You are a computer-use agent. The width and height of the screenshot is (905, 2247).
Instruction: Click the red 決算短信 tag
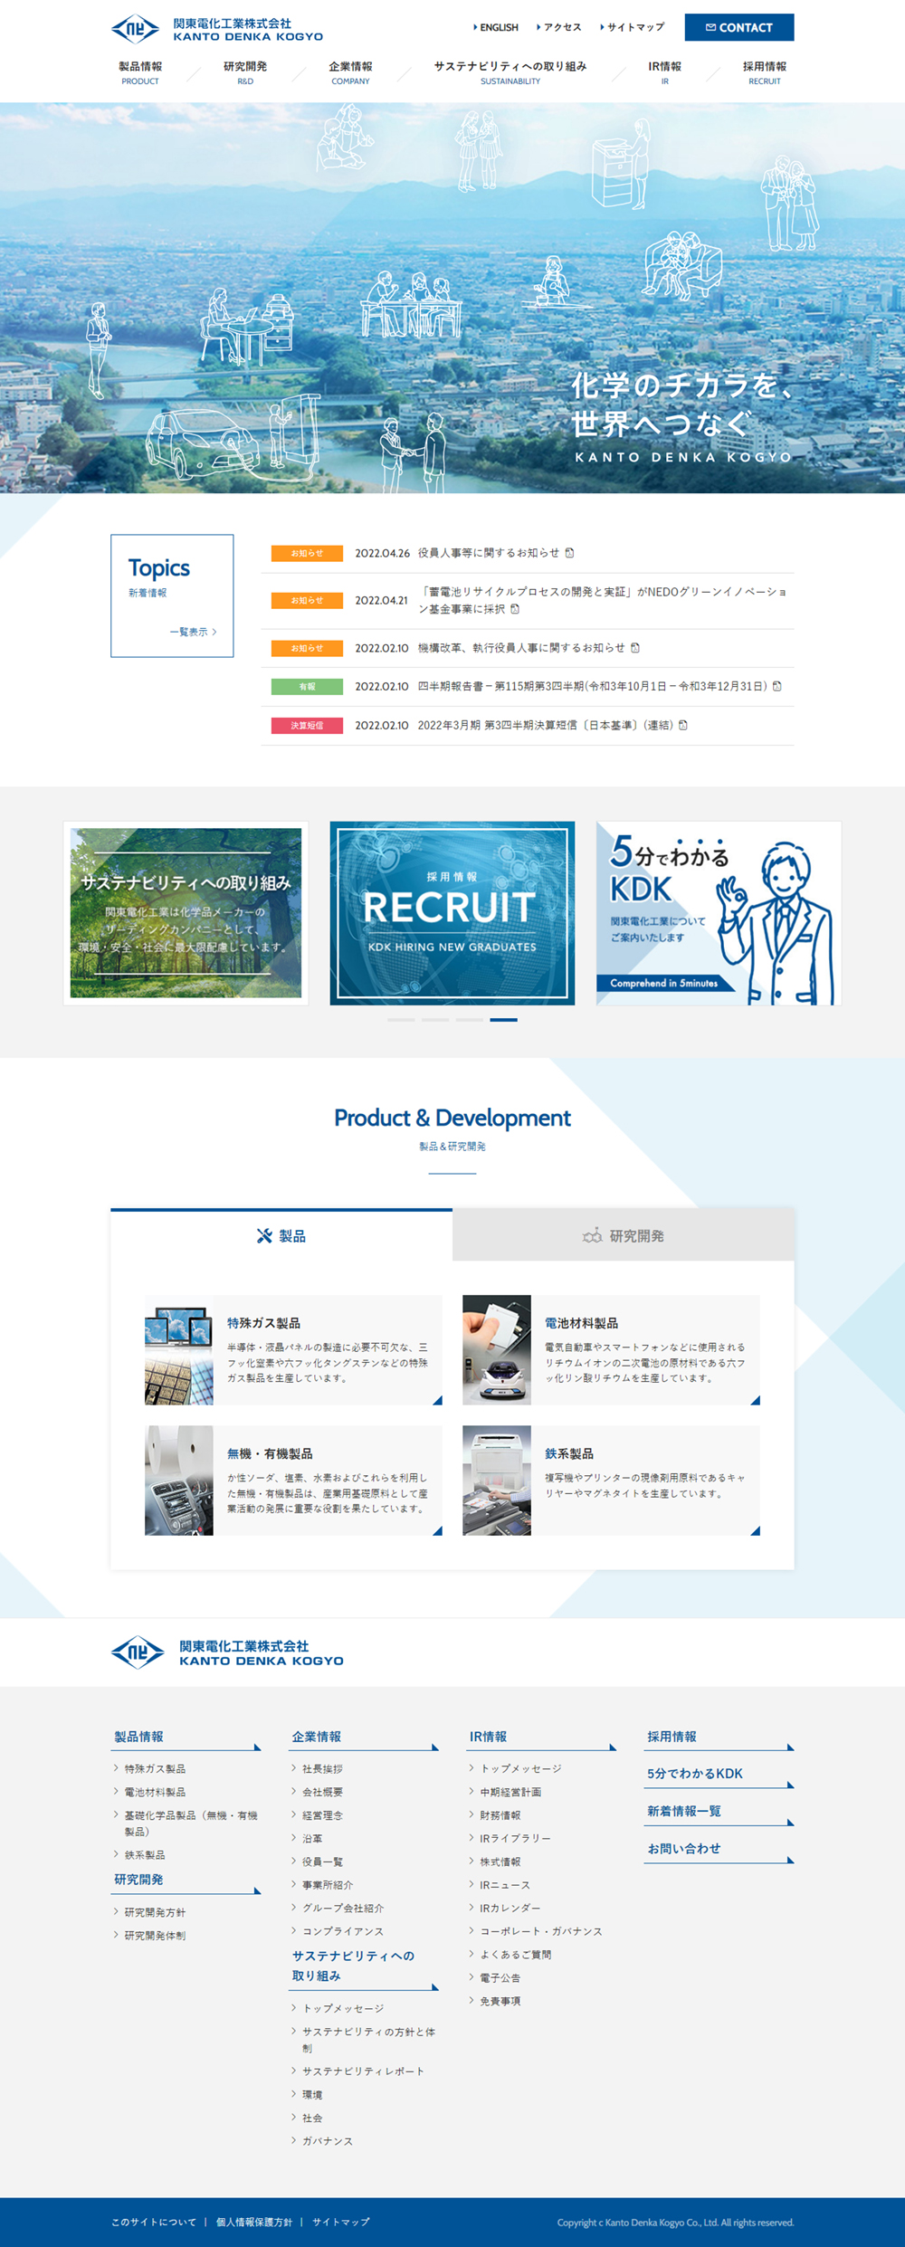[x=307, y=726]
